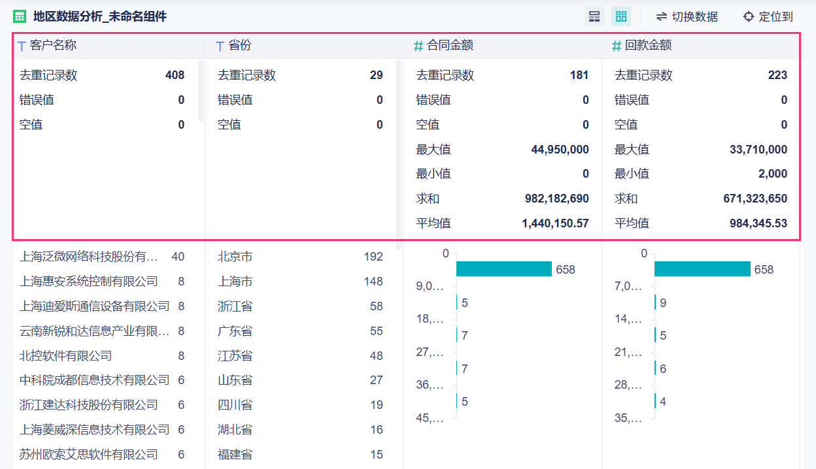Viewport: 816px width, 469px height.
Task: Click the text type icon beside 客户名称
Action: pos(22,46)
